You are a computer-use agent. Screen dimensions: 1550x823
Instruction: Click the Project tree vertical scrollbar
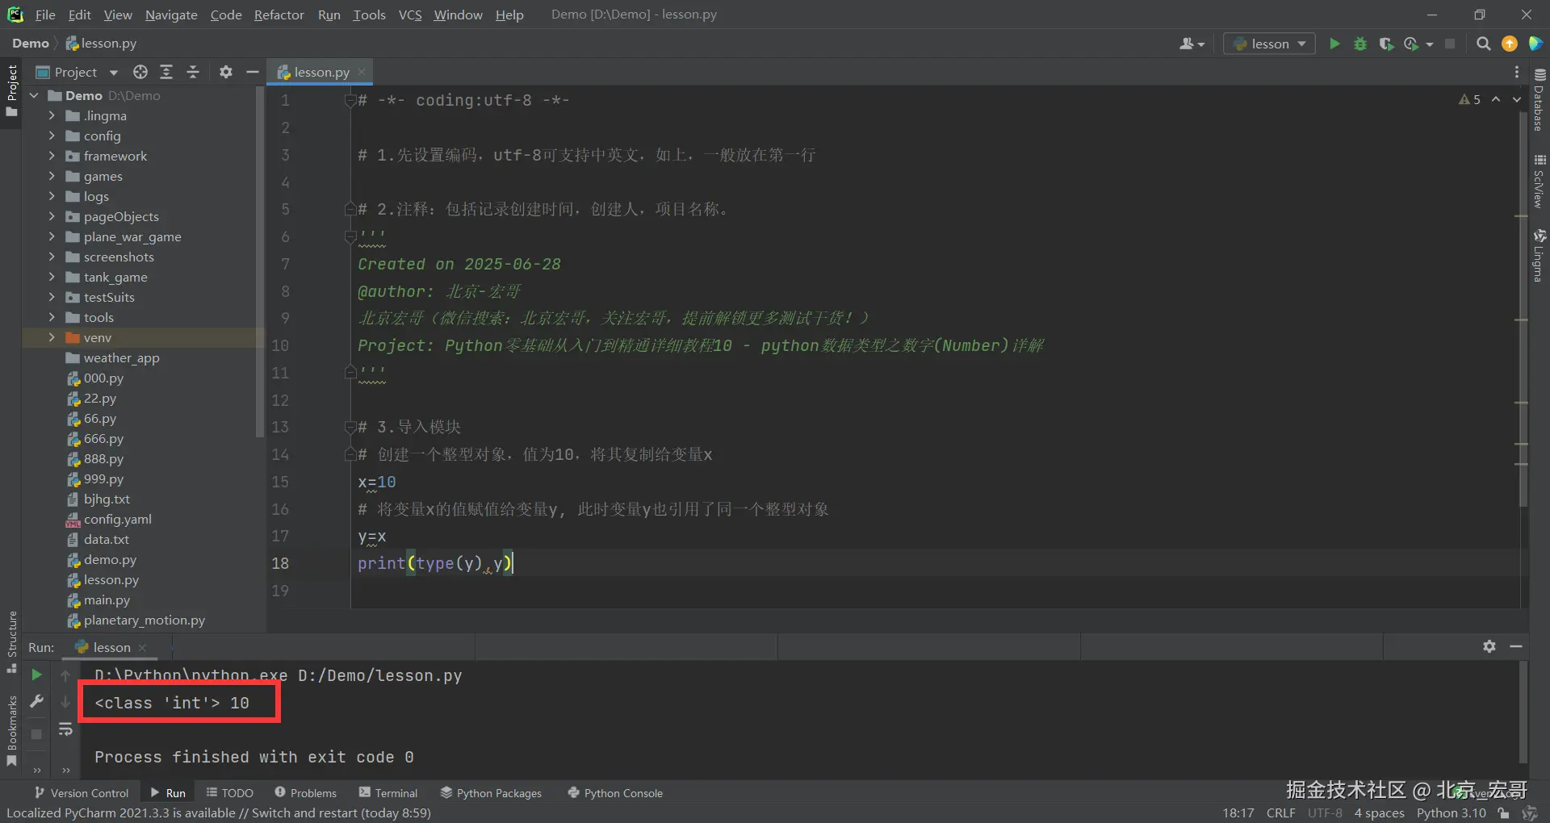[260, 262]
